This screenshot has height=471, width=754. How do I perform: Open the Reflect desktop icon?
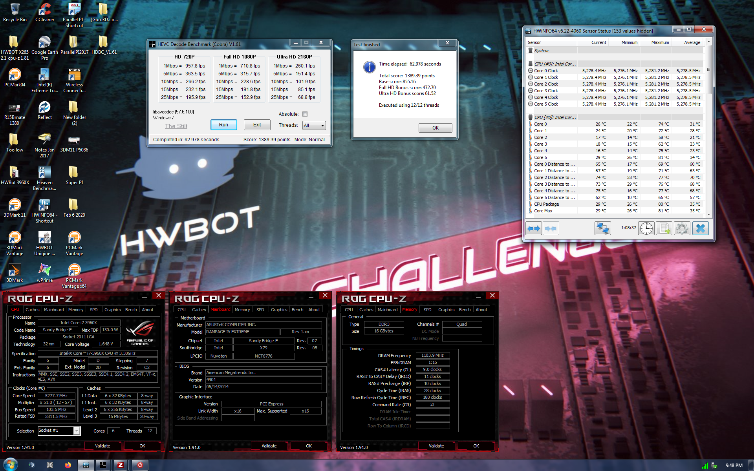click(45, 110)
